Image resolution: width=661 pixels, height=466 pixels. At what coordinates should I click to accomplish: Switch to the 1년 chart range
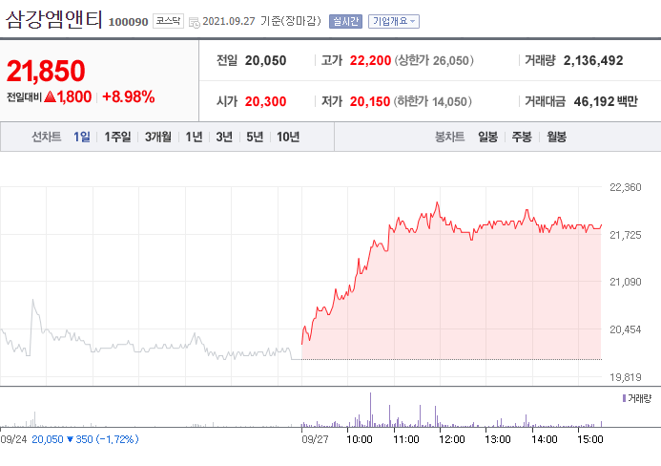click(194, 137)
